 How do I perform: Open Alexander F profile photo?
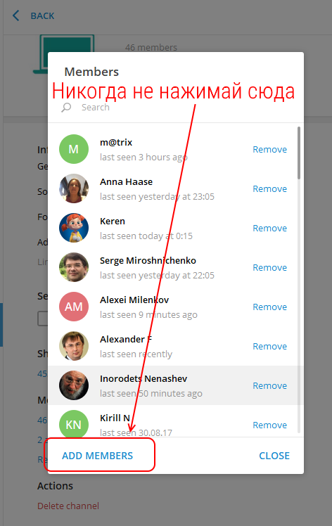pyautogui.click(x=74, y=346)
